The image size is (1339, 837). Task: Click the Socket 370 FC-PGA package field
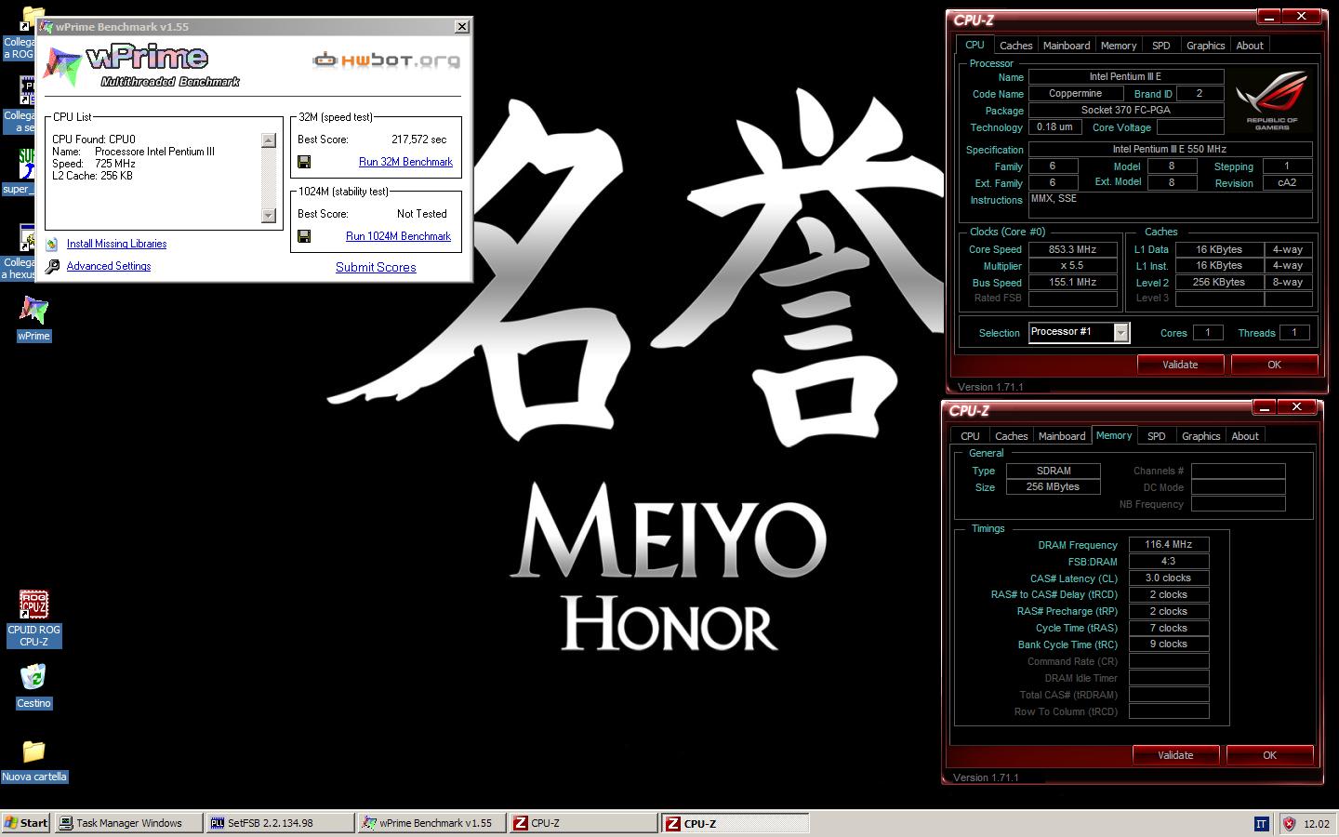click(1126, 110)
